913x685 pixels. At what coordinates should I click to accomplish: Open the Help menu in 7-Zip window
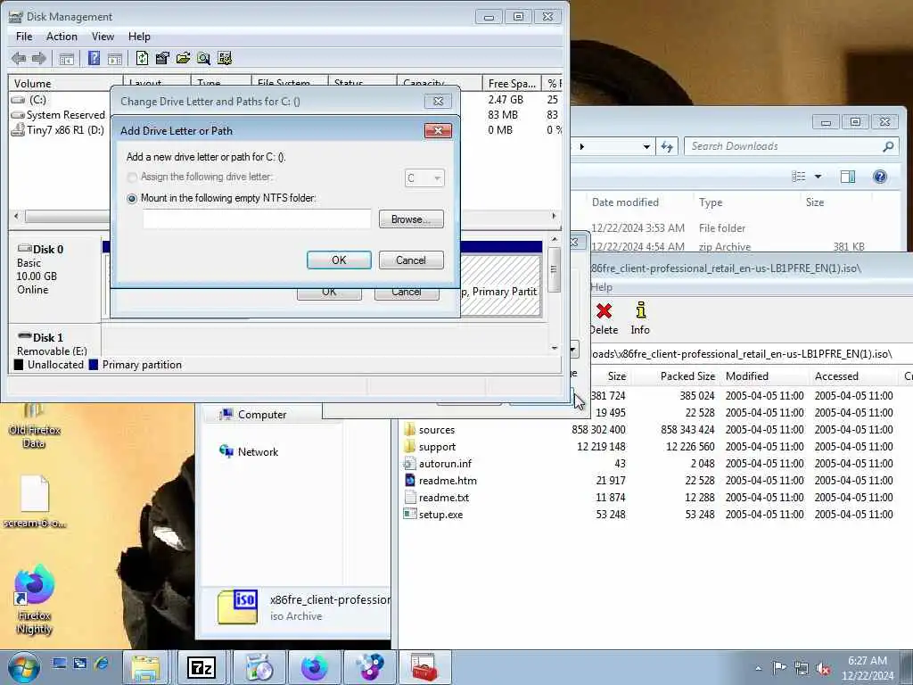[x=601, y=287]
